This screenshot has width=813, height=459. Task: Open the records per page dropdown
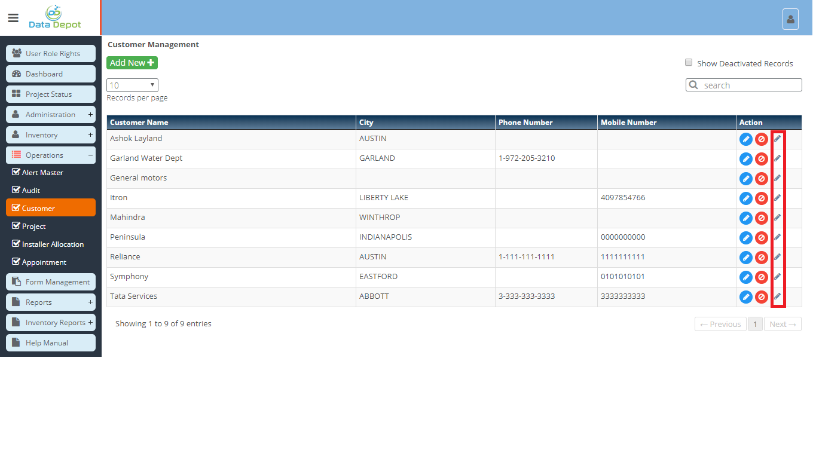coord(132,85)
